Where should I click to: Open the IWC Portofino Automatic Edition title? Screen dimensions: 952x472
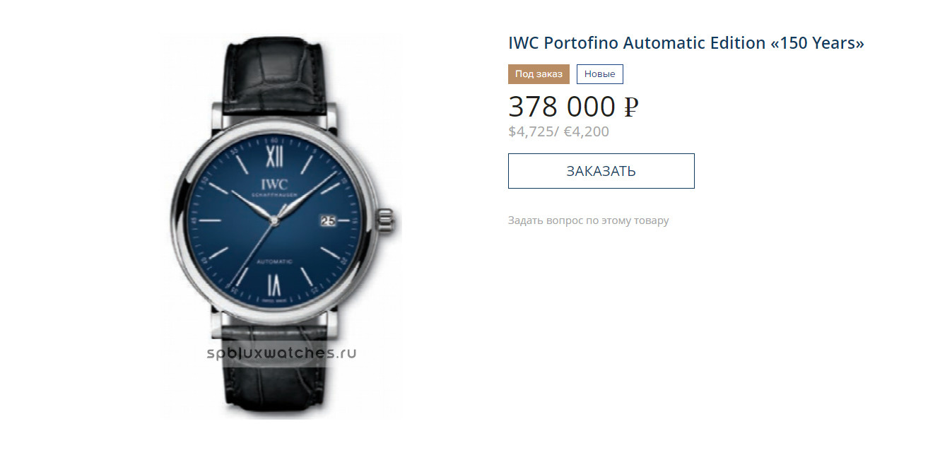tap(686, 43)
